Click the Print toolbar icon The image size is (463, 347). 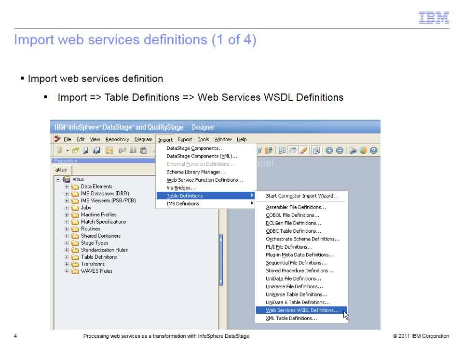click(353, 150)
